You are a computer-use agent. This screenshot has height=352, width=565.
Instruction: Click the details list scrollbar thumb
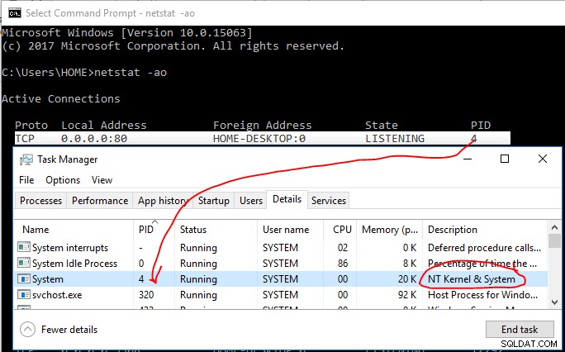click(x=554, y=240)
